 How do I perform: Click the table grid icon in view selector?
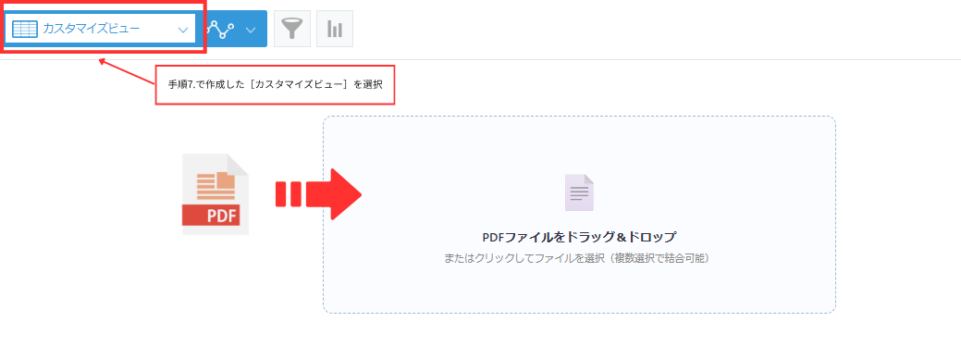pyautogui.click(x=25, y=29)
